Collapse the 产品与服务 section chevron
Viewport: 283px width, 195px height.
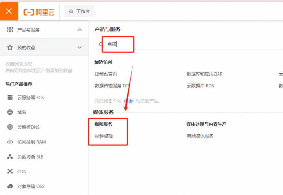pyautogui.click(x=79, y=30)
